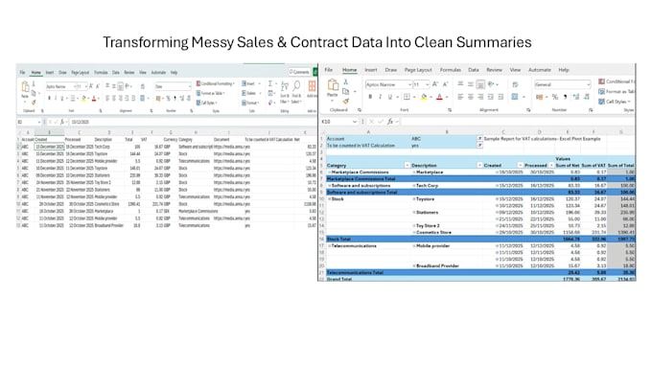Screen dimensions: 652x367
Task: Click Cell Styles in right Excel ribbon
Action: (616, 102)
